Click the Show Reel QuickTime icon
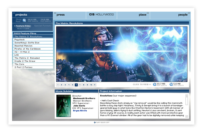 tap(24, 20)
